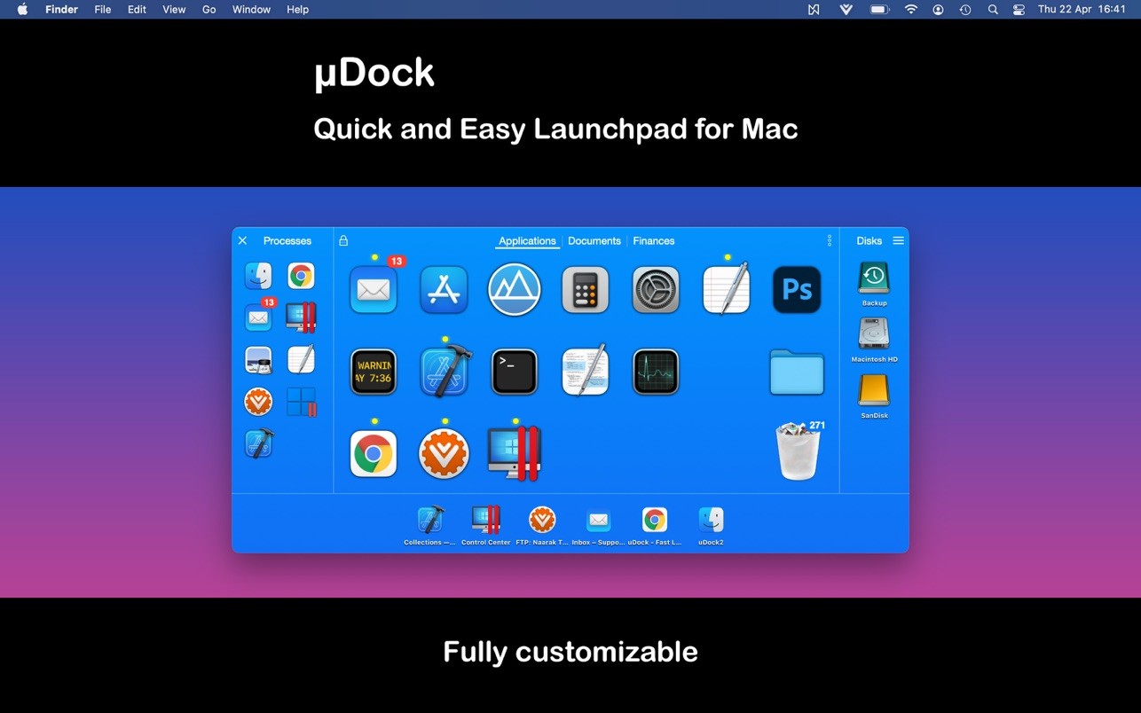1141x713 pixels.
Task: Launch the orange Viper FTP icon
Action: pyautogui.click(x=444, y=452)
